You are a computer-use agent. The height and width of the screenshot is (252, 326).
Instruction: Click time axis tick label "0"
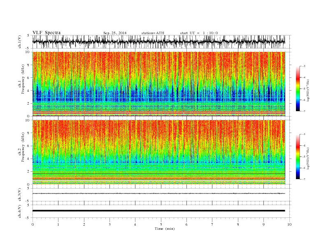(x=33, y=224)
